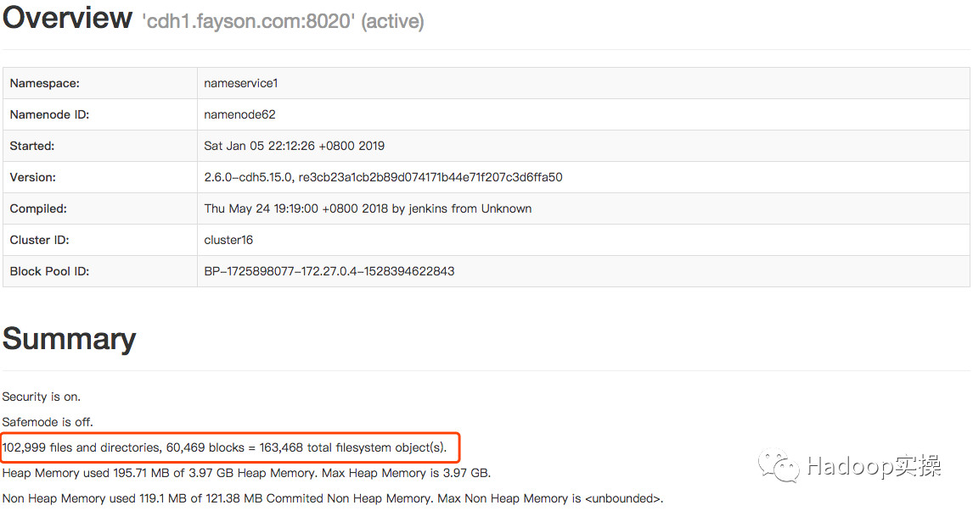Select the BP-1725898077 block pool value

(329, 271)
